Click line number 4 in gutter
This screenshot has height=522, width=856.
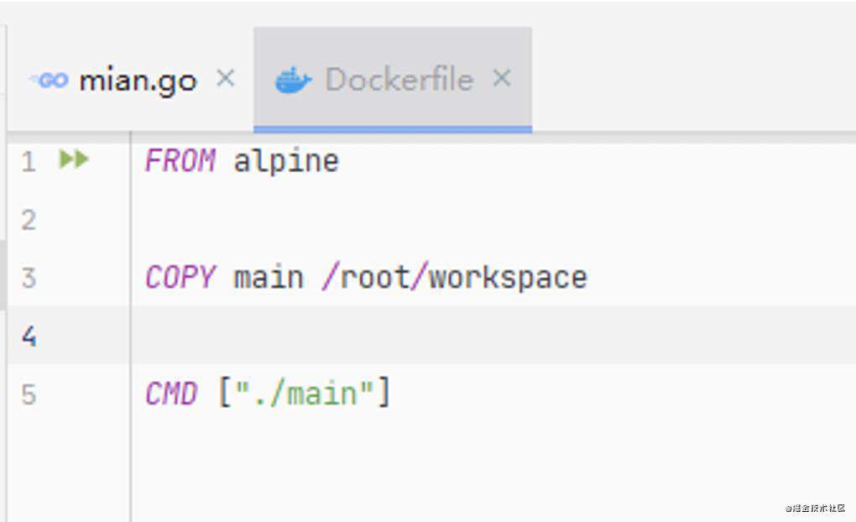[29, 336]
